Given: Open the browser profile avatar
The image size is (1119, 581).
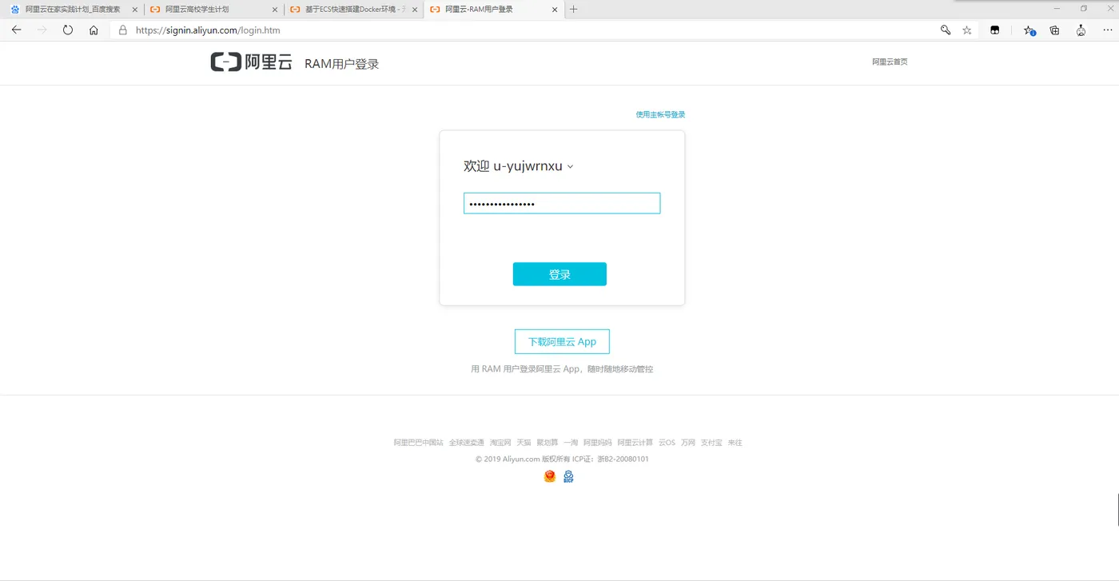Looking at the screenshot, I should pyautogui.click(x=1081, y=30).
